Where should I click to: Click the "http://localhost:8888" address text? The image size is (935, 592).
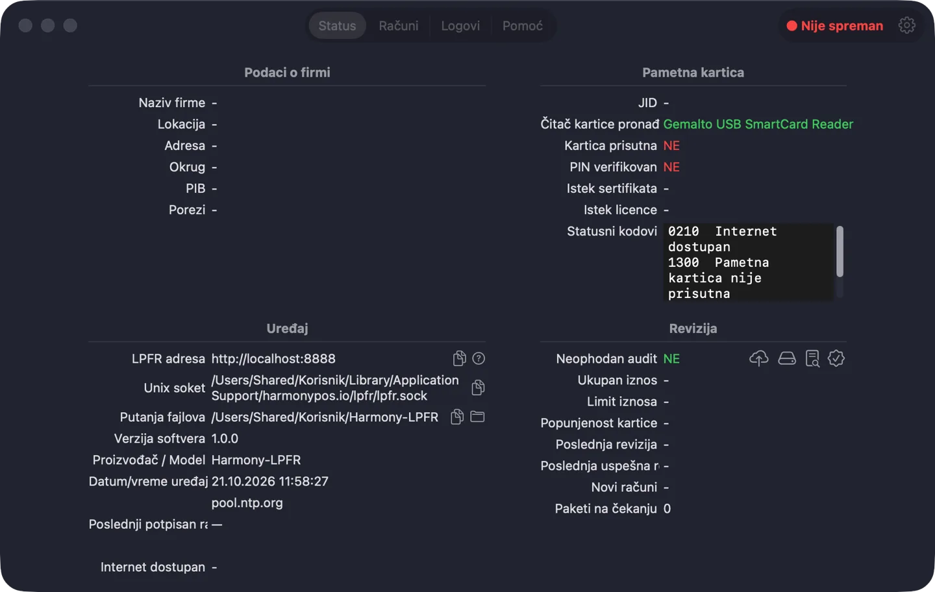point(273,359)
